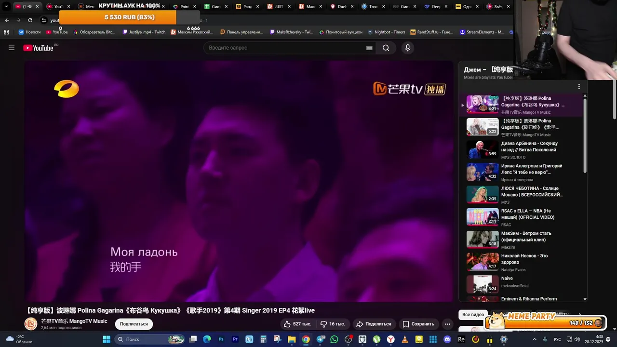Open the on-screen keyboard icon in search box
Image resolution: width=617 pixels, height=347 pixels.
coord(369,48)
